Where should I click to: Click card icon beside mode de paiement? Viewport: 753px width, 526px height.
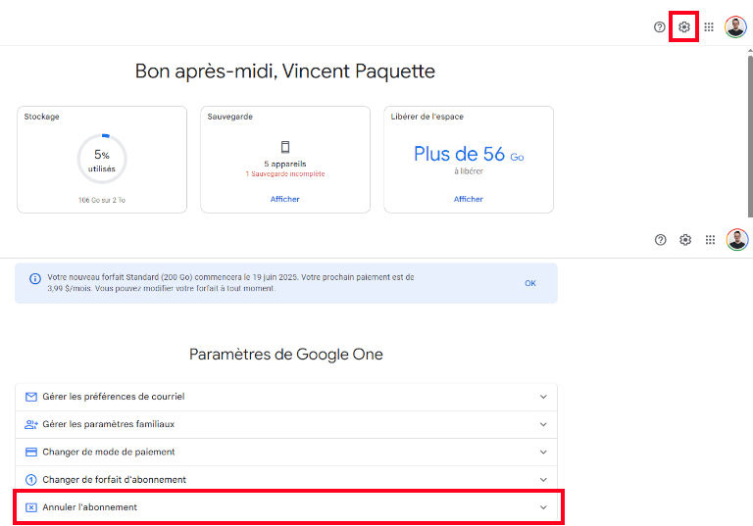pos(31,453)
